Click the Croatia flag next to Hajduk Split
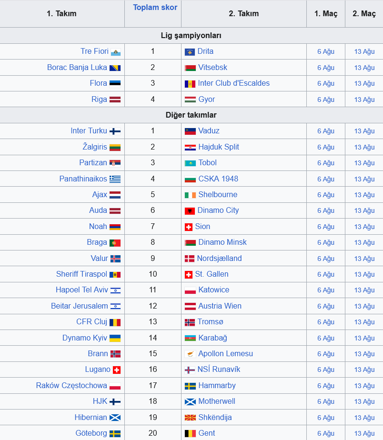 pos(190,147)
